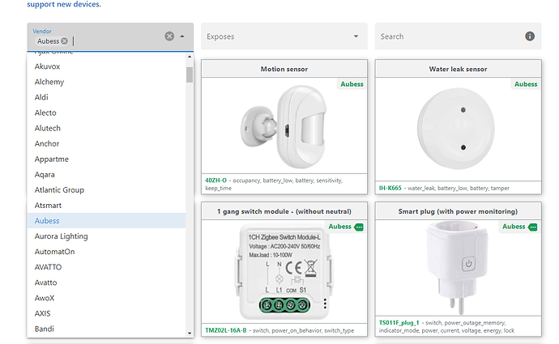Image resolution: width=559 pixels, height=344 pixels.
Task: Clear the Vendor filter field
Action: 169,36
